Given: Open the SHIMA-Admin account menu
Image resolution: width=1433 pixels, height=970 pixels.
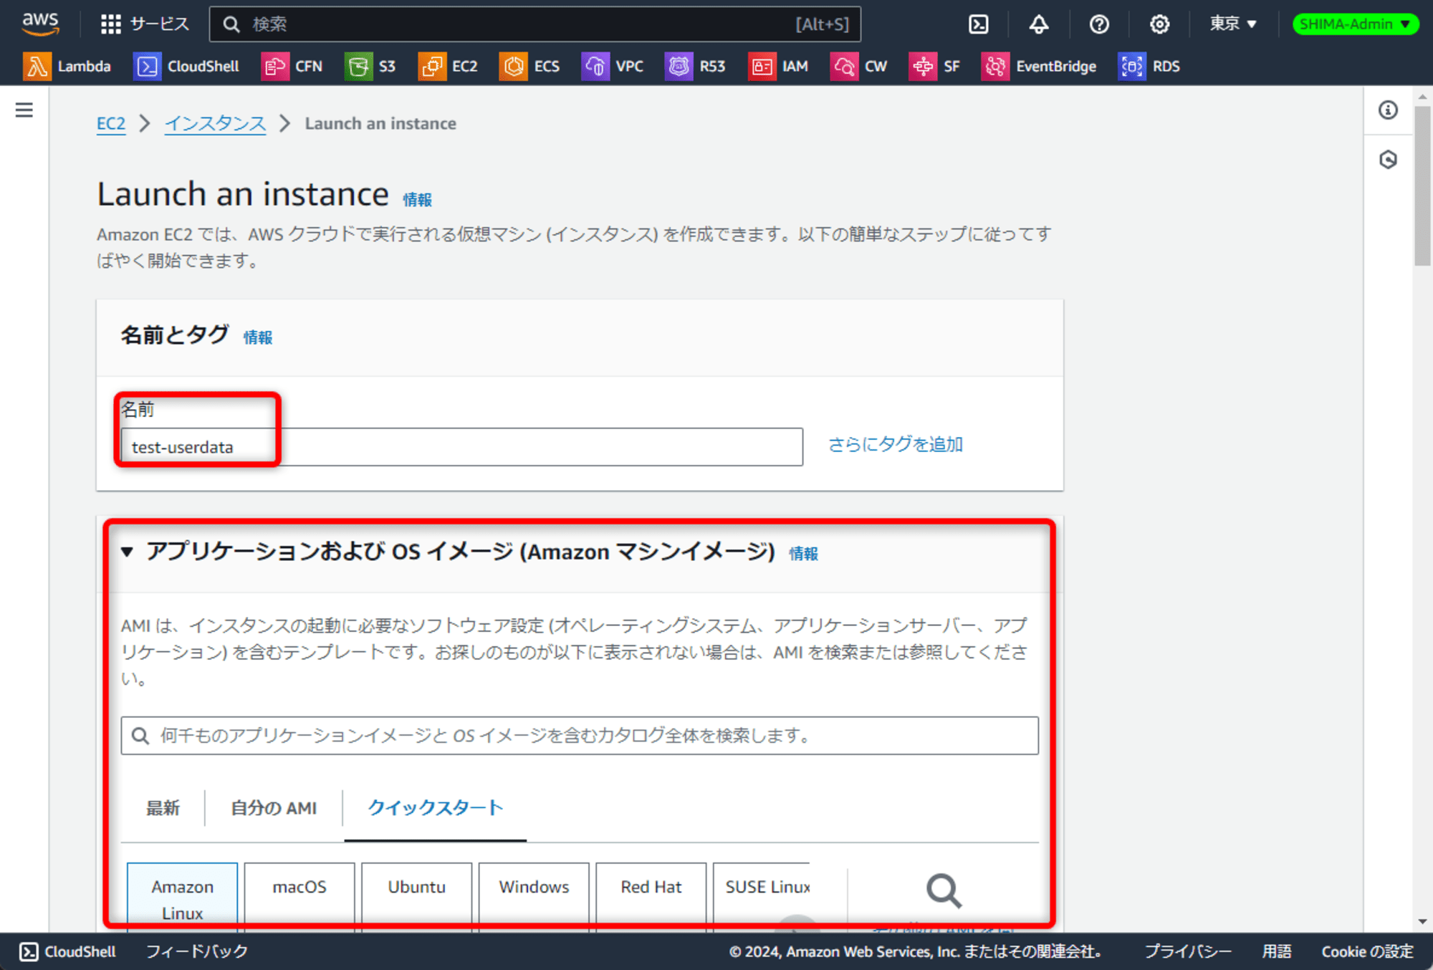Looking at the screenshot, I should [x=1355, y=24].
